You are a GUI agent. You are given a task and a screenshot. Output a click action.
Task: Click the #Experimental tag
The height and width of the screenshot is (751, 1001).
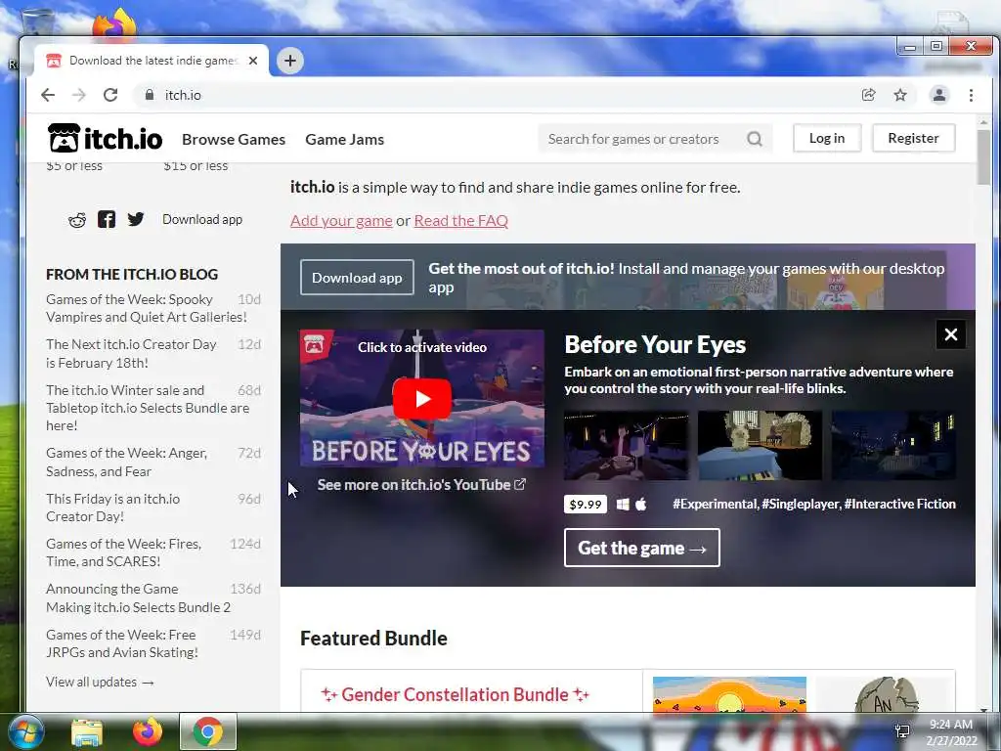pos(715,504)
